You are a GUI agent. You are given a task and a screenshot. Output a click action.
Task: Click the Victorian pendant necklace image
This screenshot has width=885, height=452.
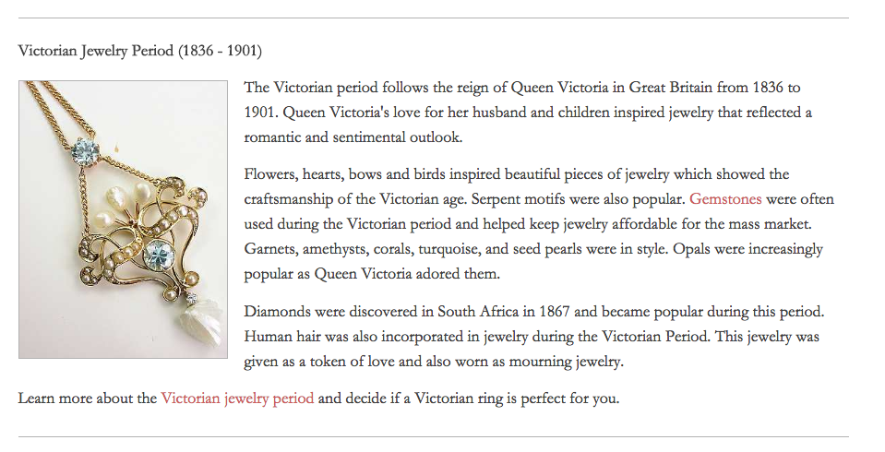[x=123, y=220]
